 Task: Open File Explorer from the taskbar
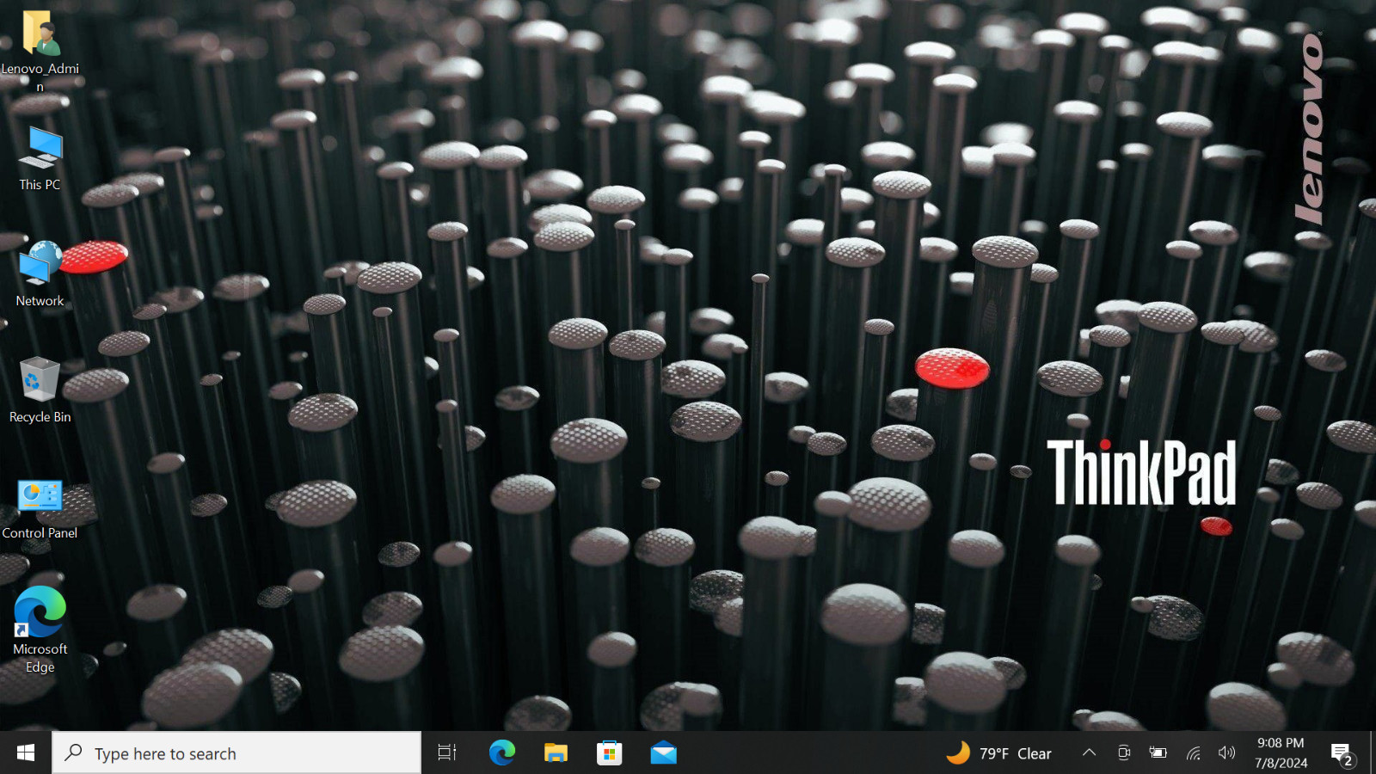click(x=556, y=753)
